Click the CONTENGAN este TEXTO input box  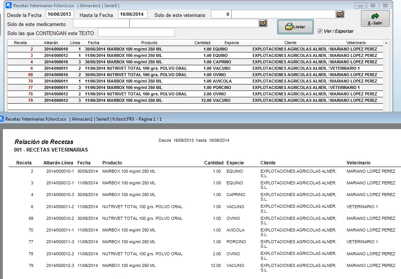click(x=136, y=32)
